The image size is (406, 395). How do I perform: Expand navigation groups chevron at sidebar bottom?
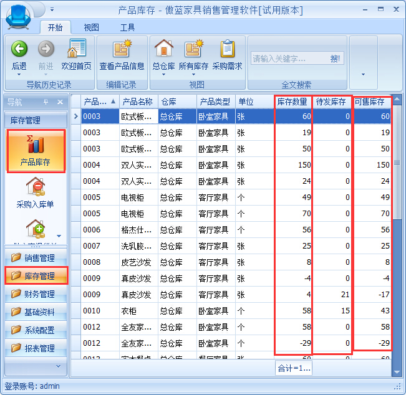click(x=59, y=366)
